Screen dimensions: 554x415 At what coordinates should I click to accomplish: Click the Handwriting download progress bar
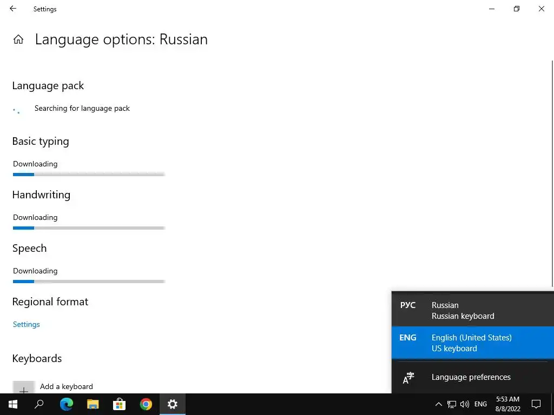tap(89, 228)
